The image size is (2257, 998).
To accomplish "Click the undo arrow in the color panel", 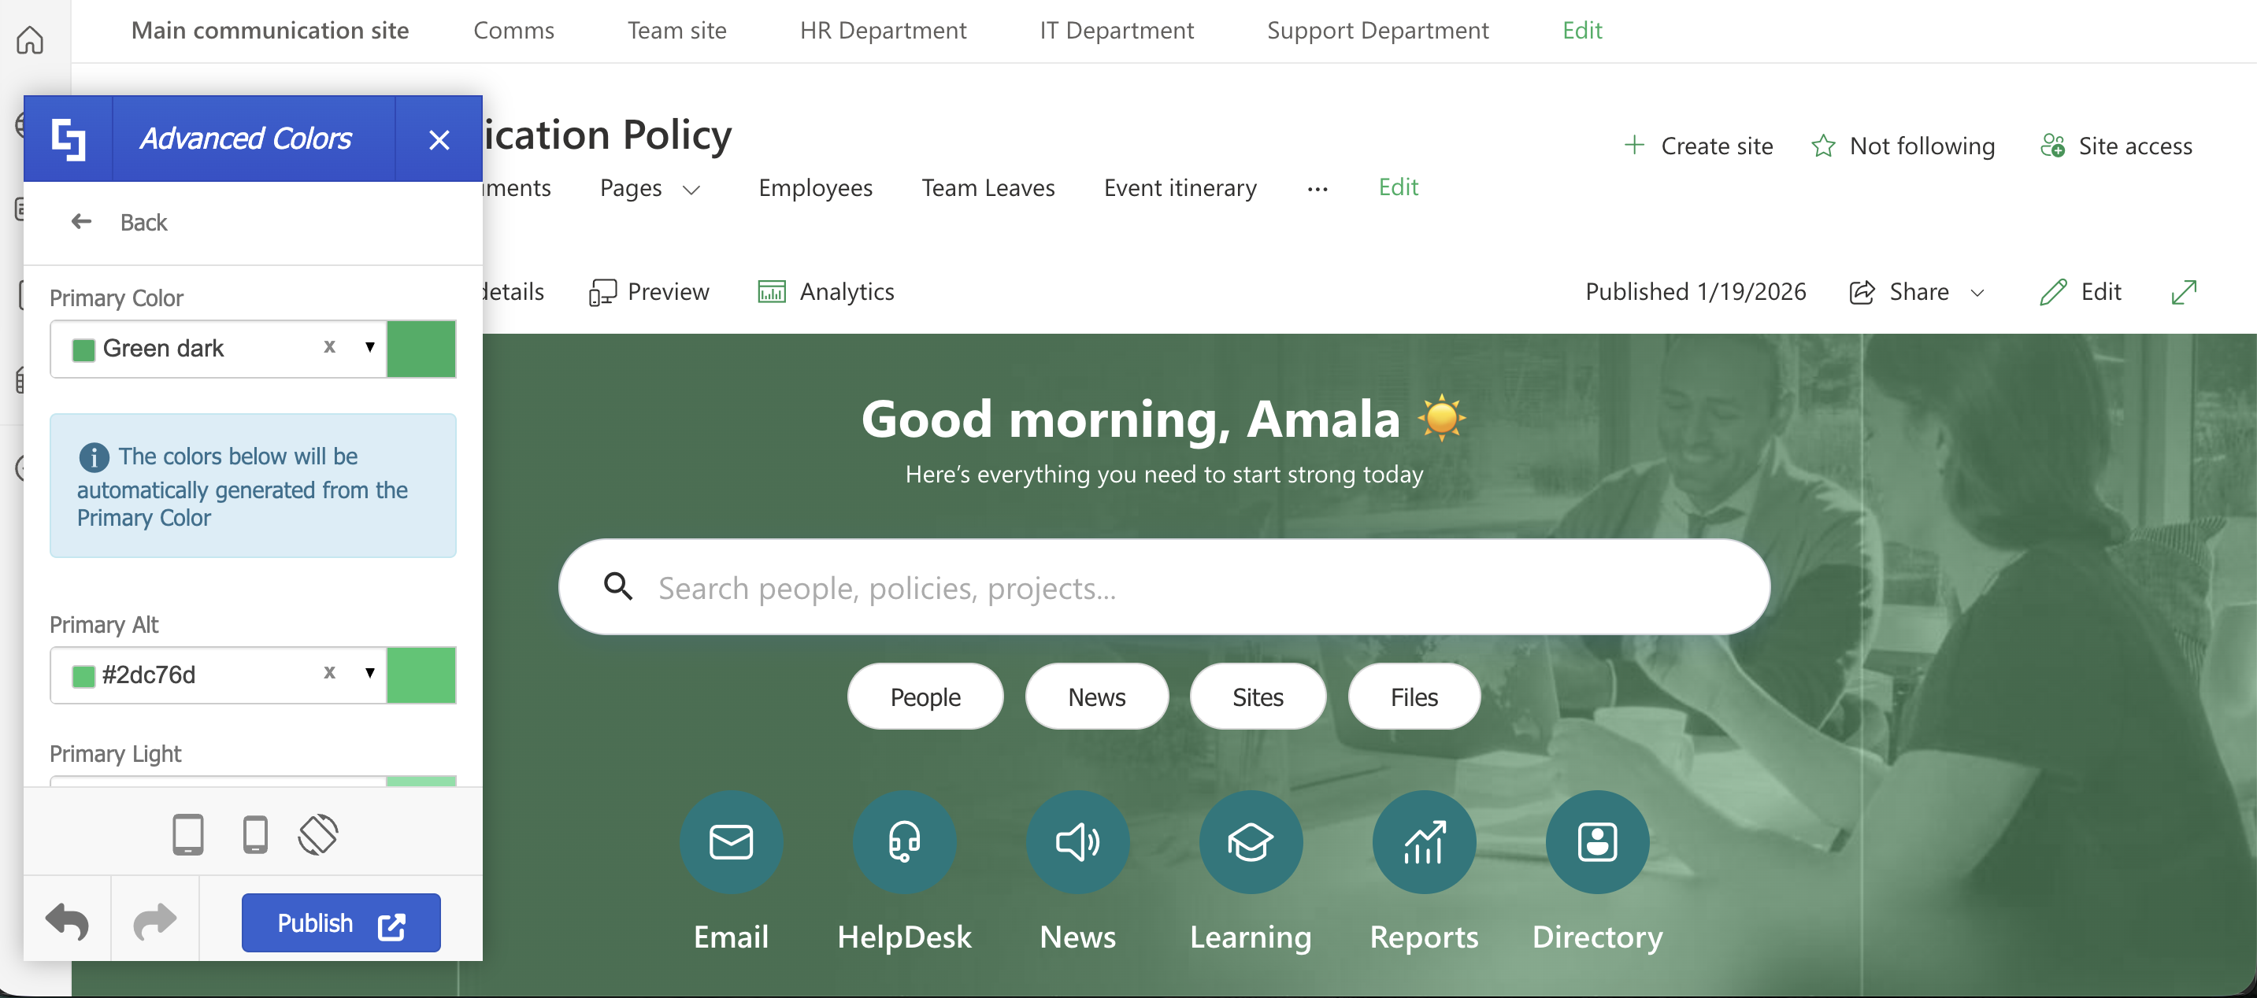I will point(67,920).
